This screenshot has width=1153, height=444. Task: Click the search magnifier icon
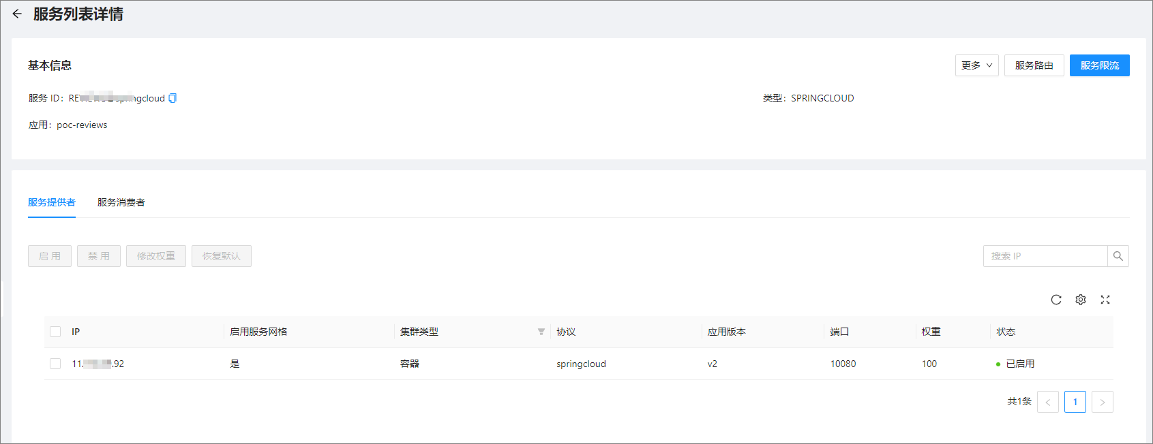pos(1118,256)
